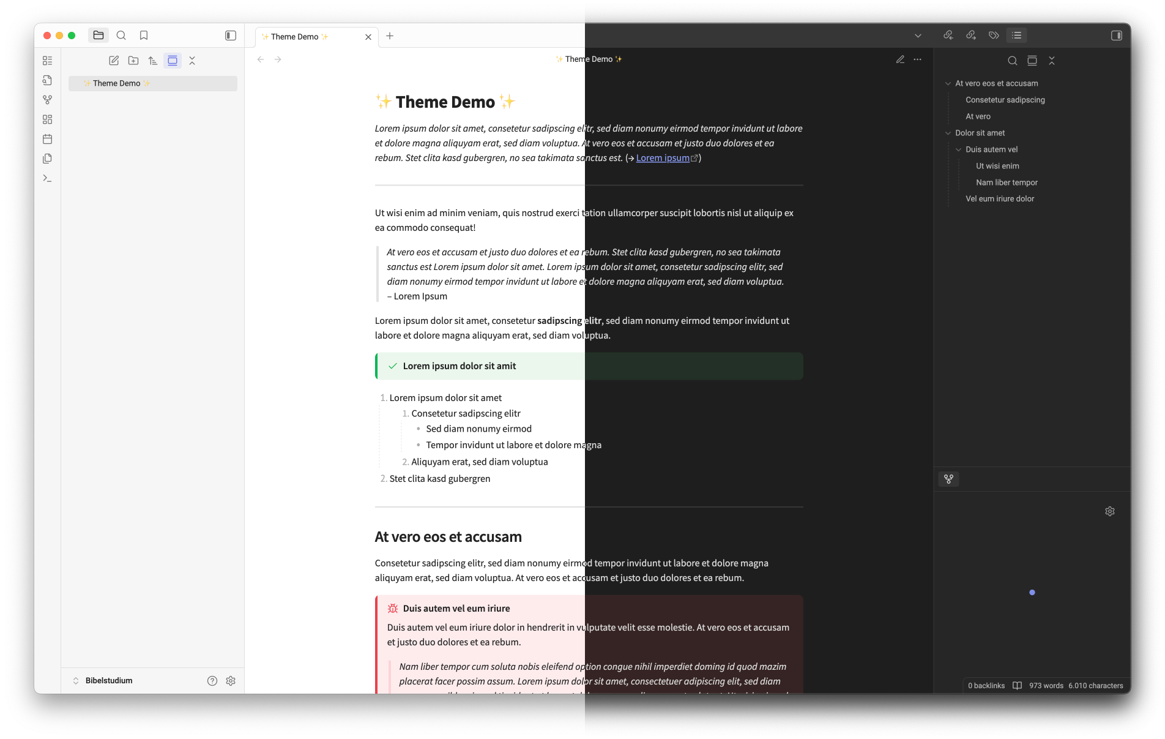The width and height of the screenshot is (1165, 739).
Task: Toggle auto-reveal in the outline panel
Action: 1032,61
